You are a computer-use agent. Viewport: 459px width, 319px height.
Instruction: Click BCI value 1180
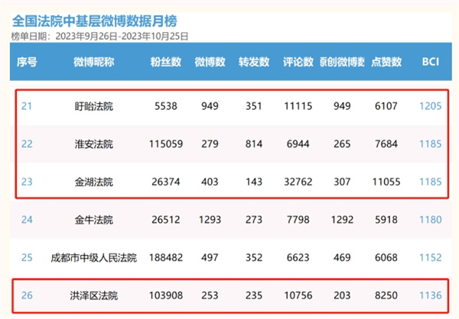tap(430, 220)
